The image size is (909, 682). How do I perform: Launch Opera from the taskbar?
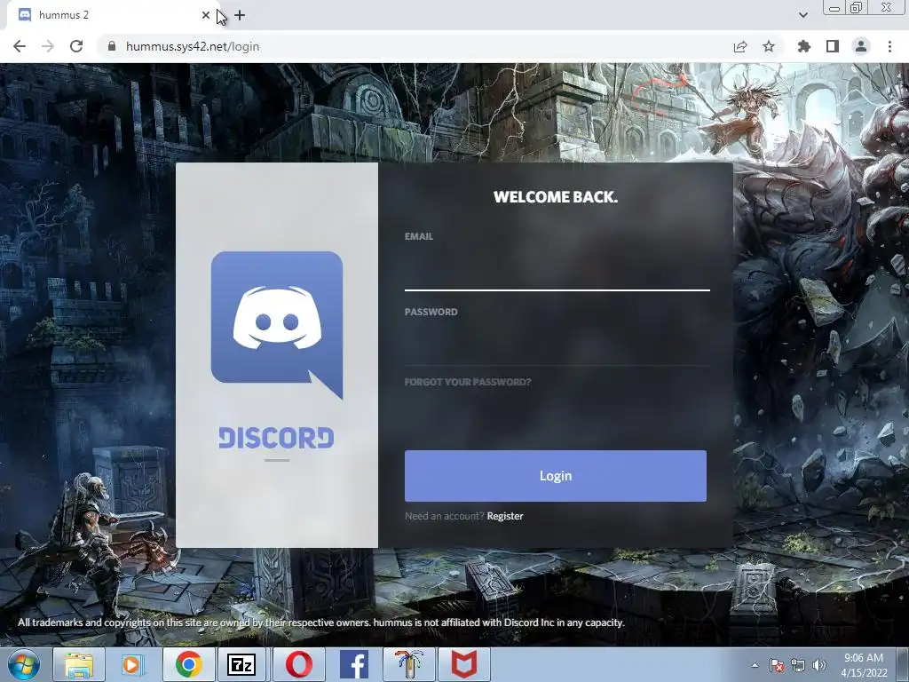click(299, 664)
